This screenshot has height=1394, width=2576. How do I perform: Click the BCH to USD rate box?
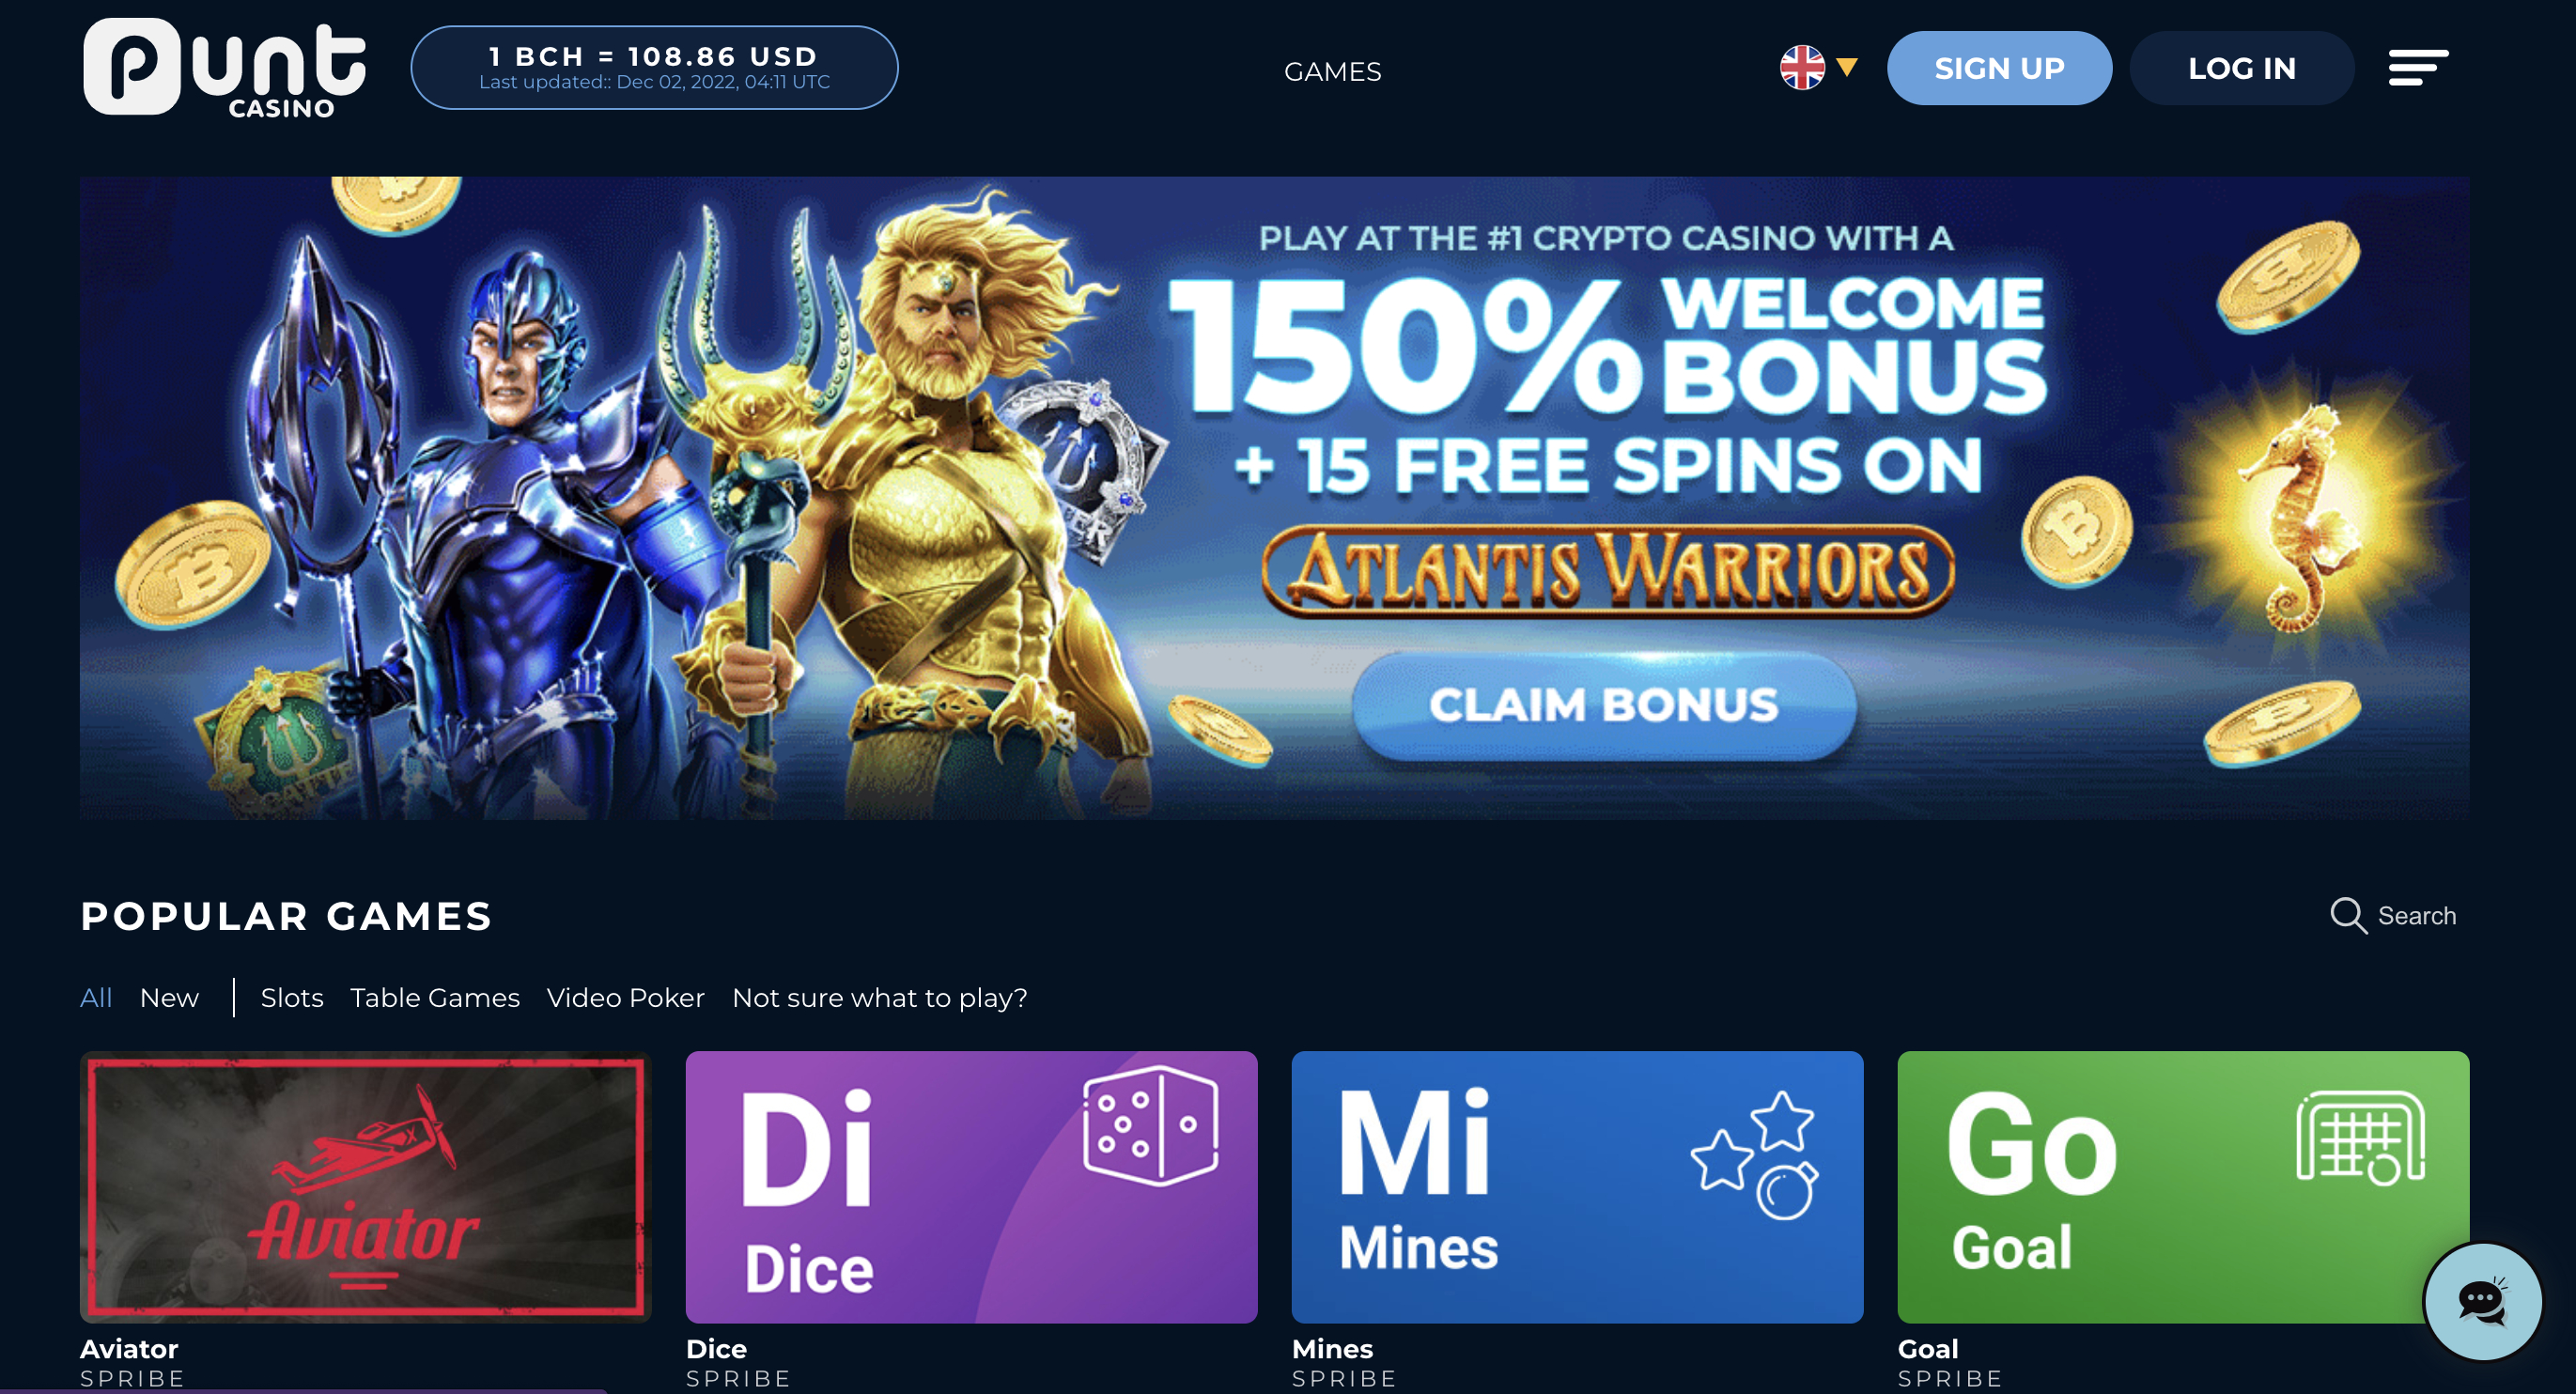click(654, 68)
